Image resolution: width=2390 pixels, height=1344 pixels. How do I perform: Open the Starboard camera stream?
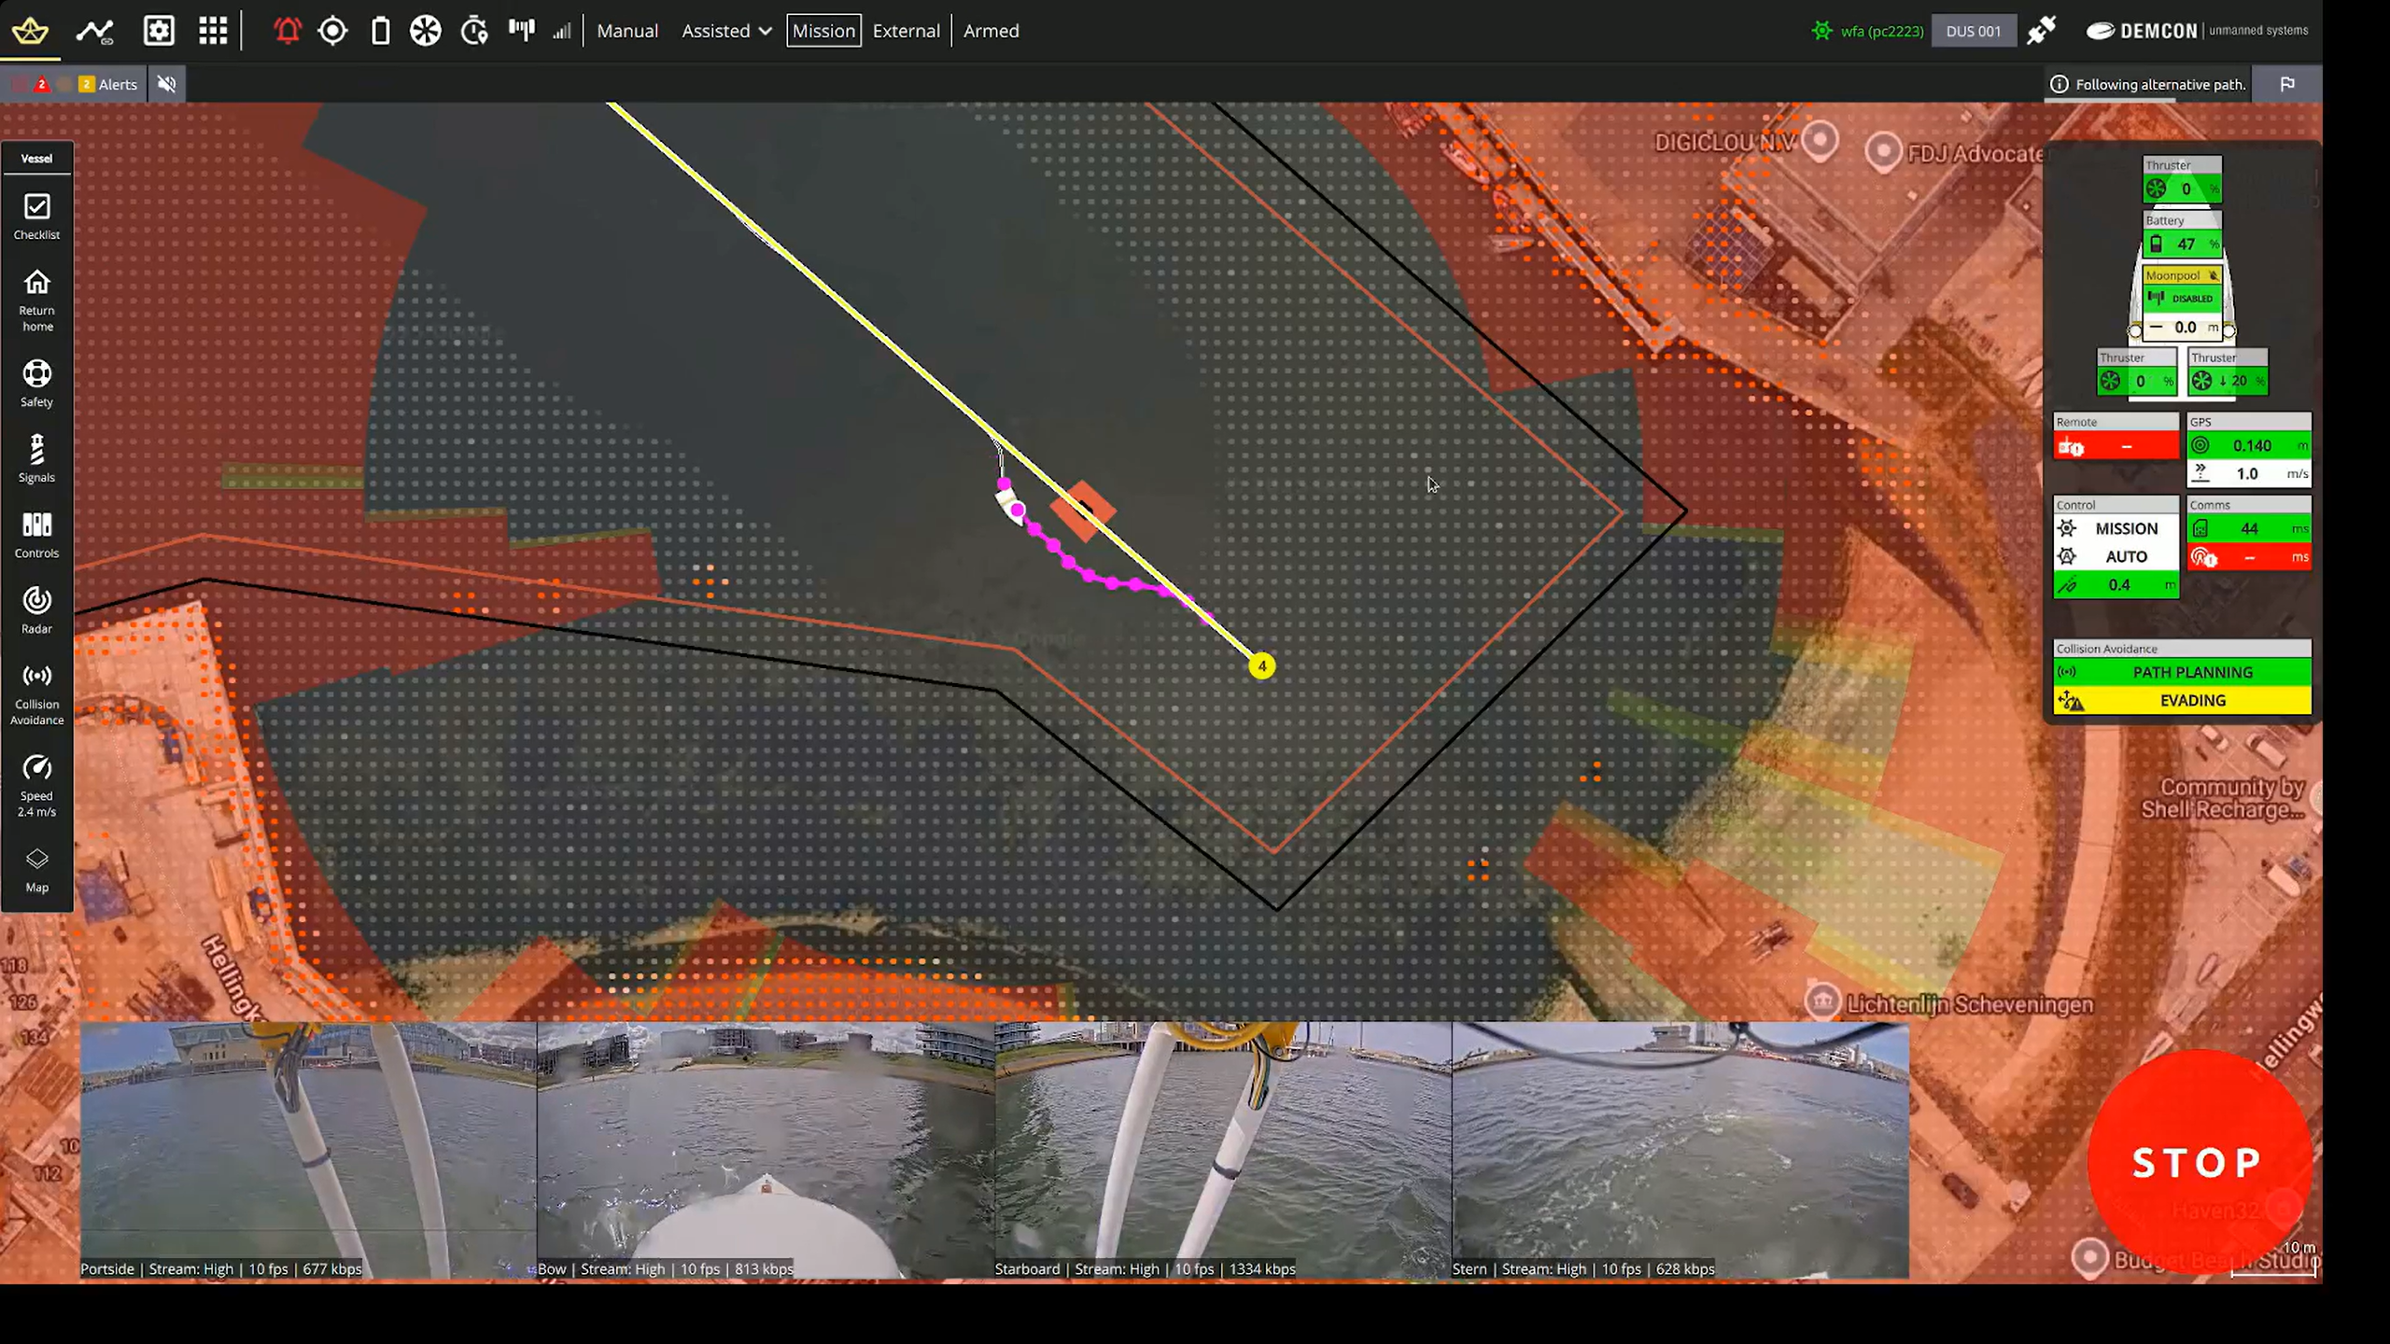click(1223, 1150)
